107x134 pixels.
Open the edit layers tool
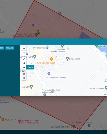click(x=24, y=74)
